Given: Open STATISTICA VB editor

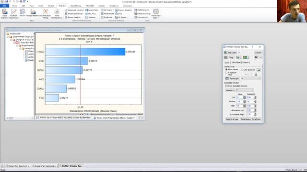Looking at the screenshot, I should [142, 10].
